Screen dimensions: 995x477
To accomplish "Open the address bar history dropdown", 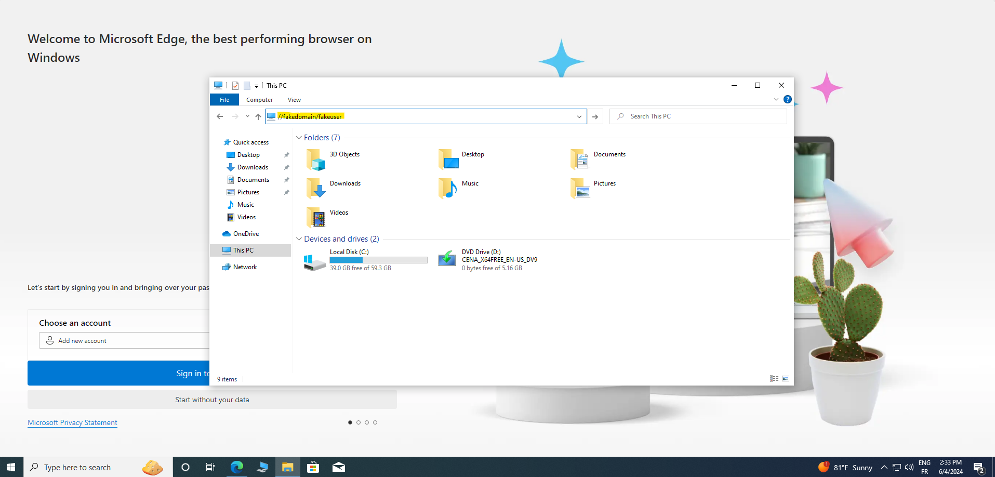I will click(579, 116).
